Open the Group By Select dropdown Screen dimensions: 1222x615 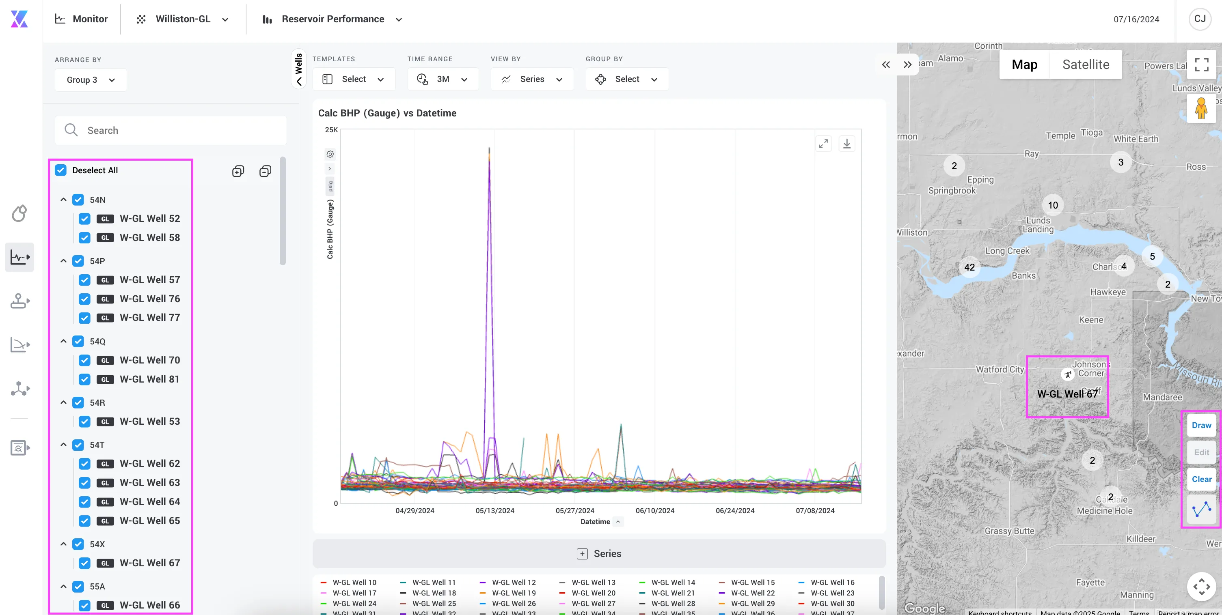pyautogui.click(x=627, y=79)
